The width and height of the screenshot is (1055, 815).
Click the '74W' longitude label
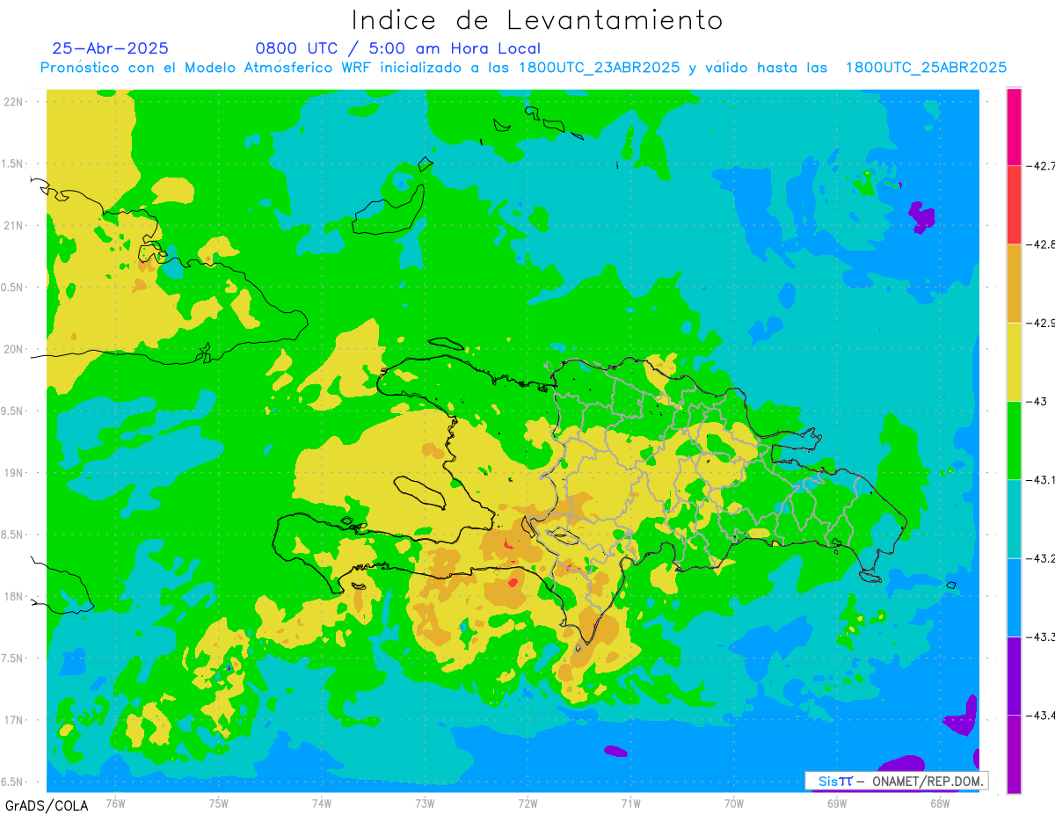pos(322,803)
